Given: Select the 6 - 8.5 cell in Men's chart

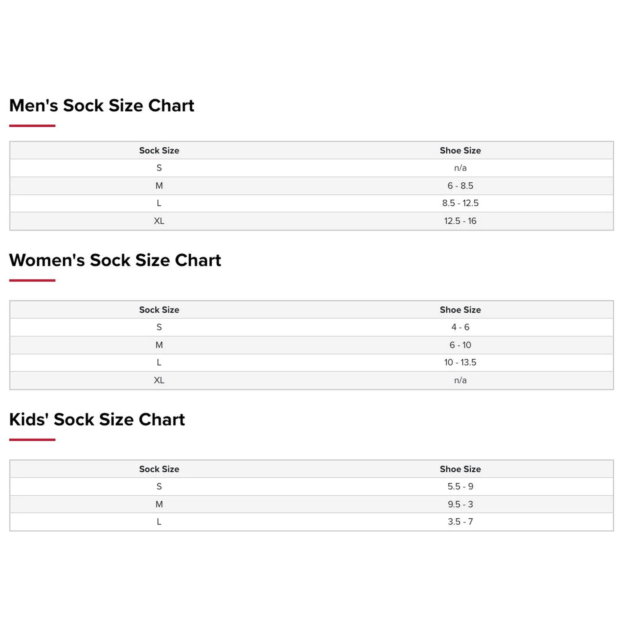Looking at the screenshot, I should click(x=460, y=186).
